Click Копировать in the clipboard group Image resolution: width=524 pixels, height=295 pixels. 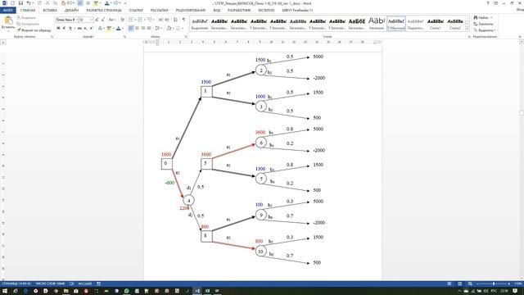point(28,24)
